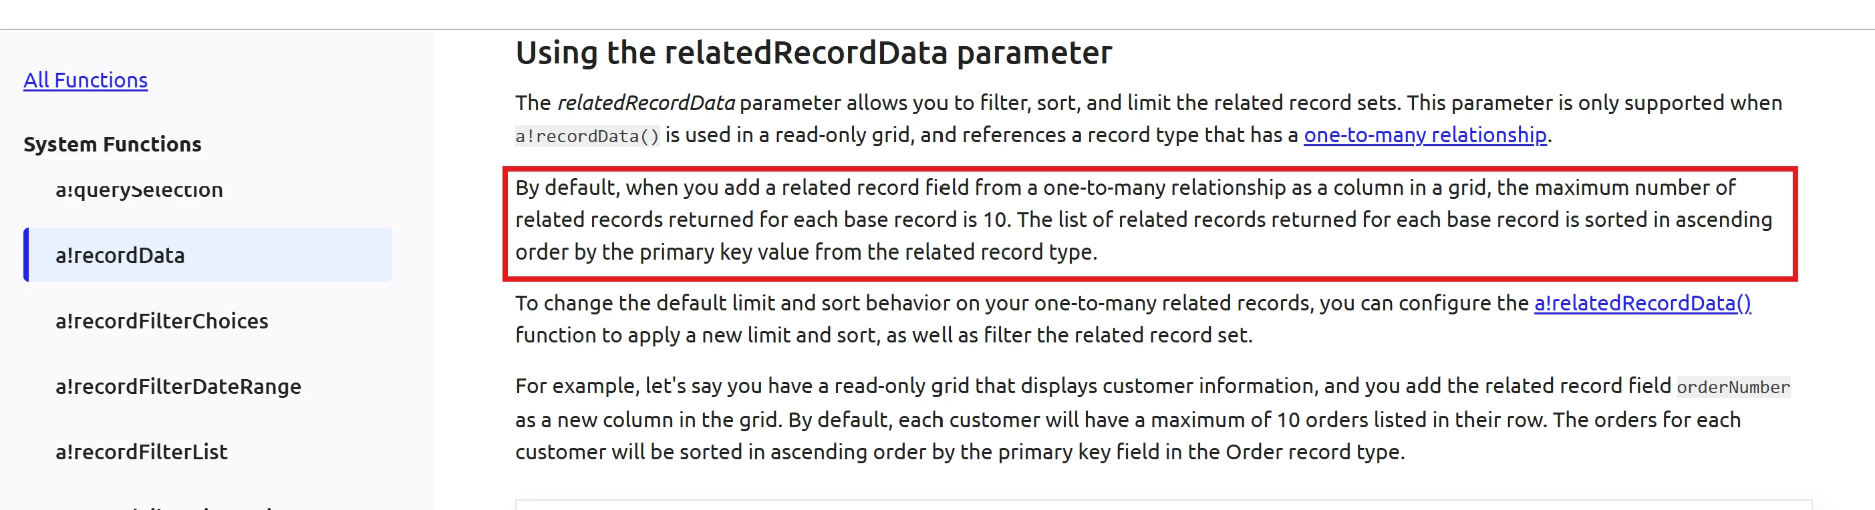The height and width of the screenshot is (510, 1875).
Task: Select a!querySelection in the sidebar
Action: tap(139, 191)
